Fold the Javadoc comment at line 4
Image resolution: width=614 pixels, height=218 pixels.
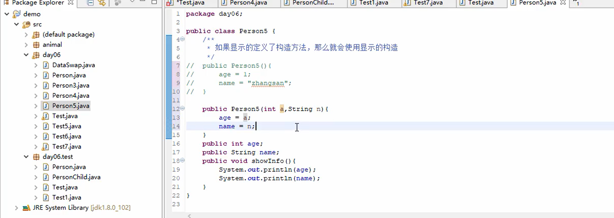[x=183, y=39]
